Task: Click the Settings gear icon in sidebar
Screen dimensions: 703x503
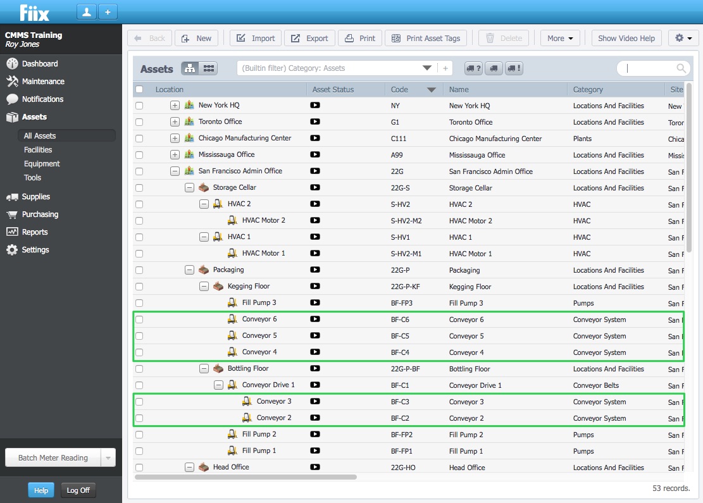Action: [x=12, y=250]
